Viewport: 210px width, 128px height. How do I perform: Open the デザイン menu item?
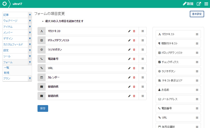click(15, 38)
